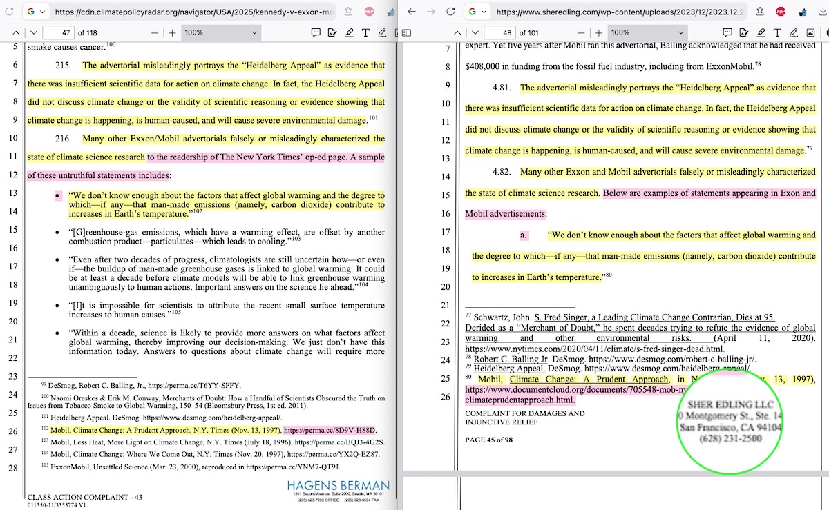
Task: Click the draw pen tool in the right PDF toolbar
Action: coord(793,32)
